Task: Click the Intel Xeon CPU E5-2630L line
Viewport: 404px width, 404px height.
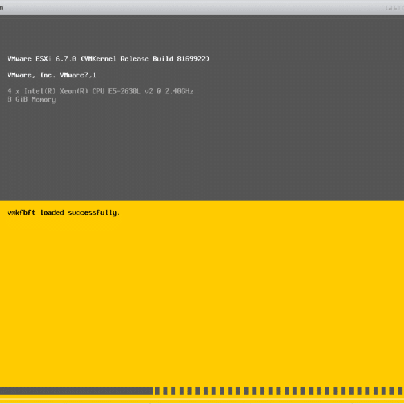Action: (101, 91)
